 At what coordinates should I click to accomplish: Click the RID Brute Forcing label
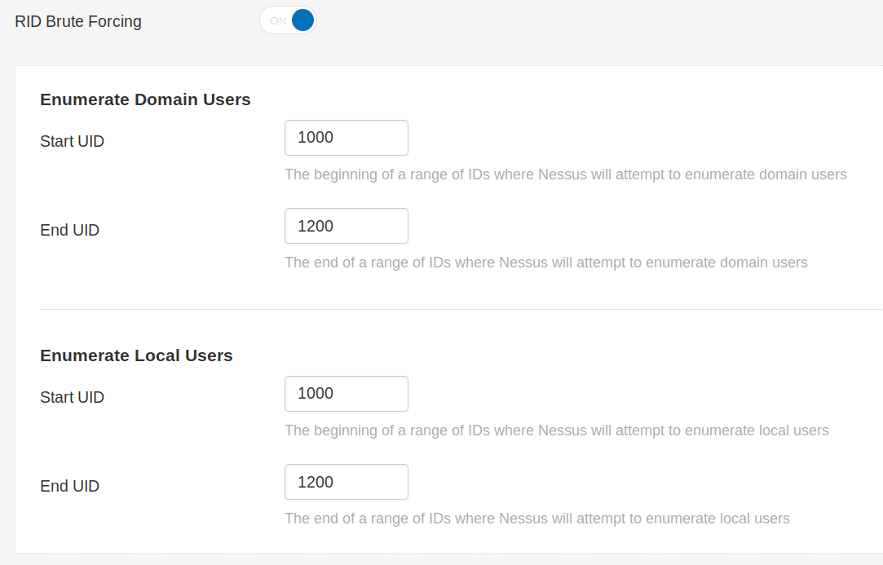point(78,22)
